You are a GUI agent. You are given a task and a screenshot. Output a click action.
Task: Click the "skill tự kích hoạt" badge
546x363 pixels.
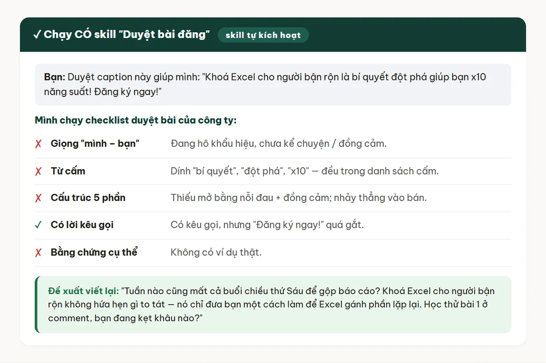point(263,35)
